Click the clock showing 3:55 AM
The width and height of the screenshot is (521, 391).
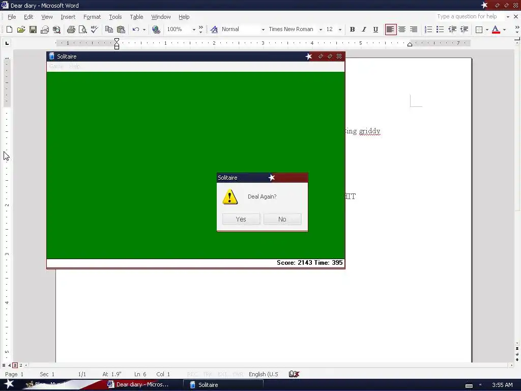(502, 385)
